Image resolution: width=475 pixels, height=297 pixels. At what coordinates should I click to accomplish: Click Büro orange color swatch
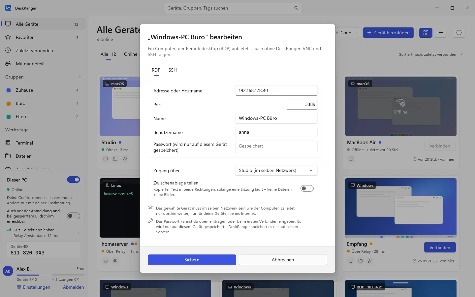[9, 103]
